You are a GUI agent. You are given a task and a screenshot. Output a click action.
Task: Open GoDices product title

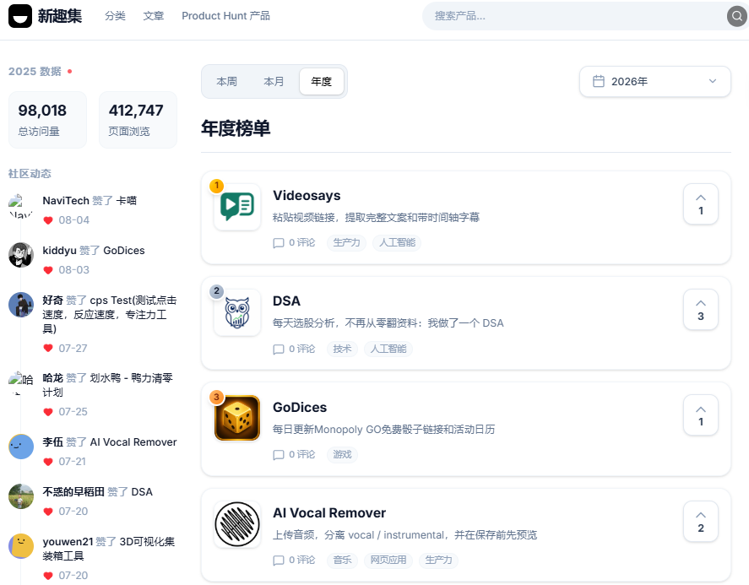[x=300, y=408]
